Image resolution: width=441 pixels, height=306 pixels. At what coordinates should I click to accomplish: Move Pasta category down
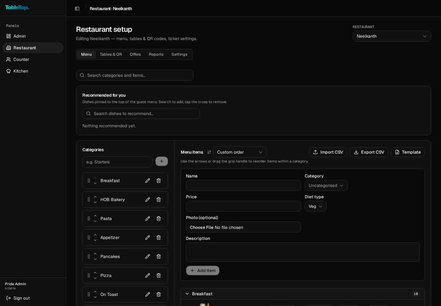pos(95,221)
